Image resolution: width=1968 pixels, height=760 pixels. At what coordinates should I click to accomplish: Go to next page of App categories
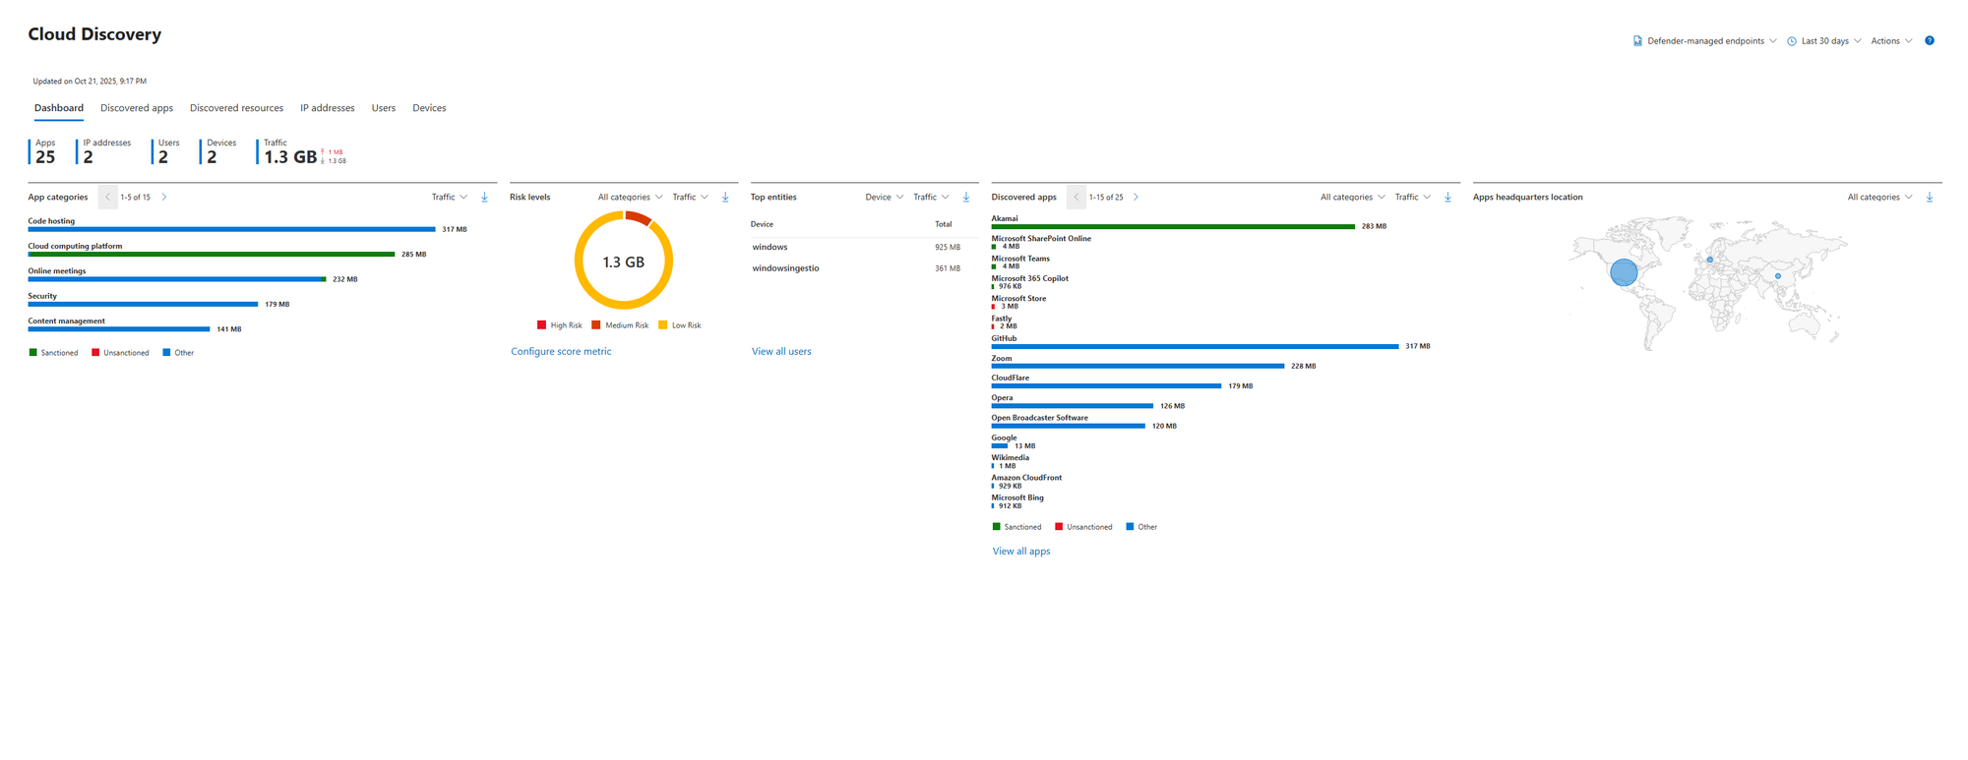pos(164,198)
